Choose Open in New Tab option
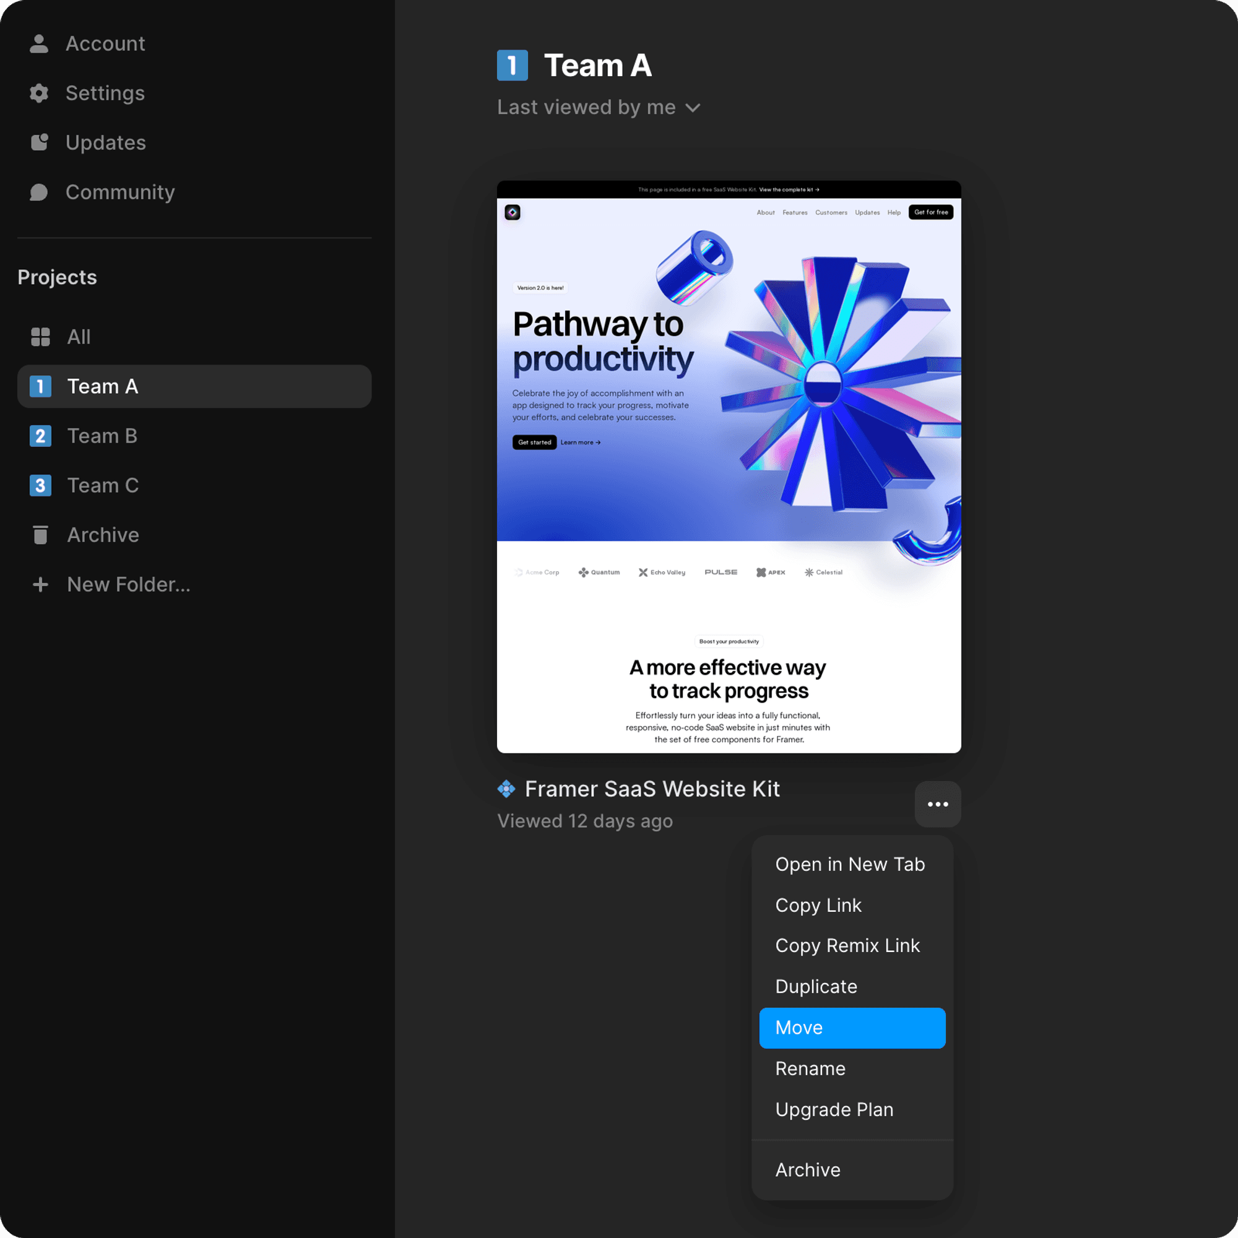This screenshot has height=1238, width=1238. (850, 864)
